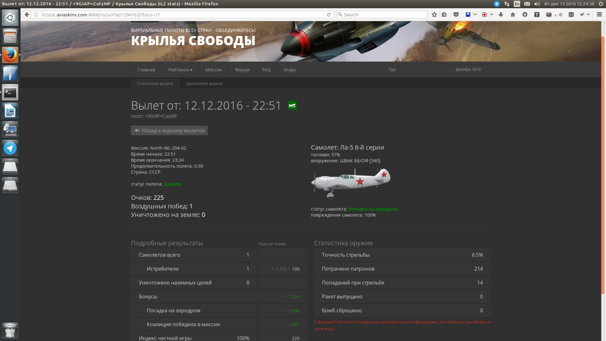The image size is (606, 341).
Task: Bookmark this page with the star icon
Action: tap(434, 15)
